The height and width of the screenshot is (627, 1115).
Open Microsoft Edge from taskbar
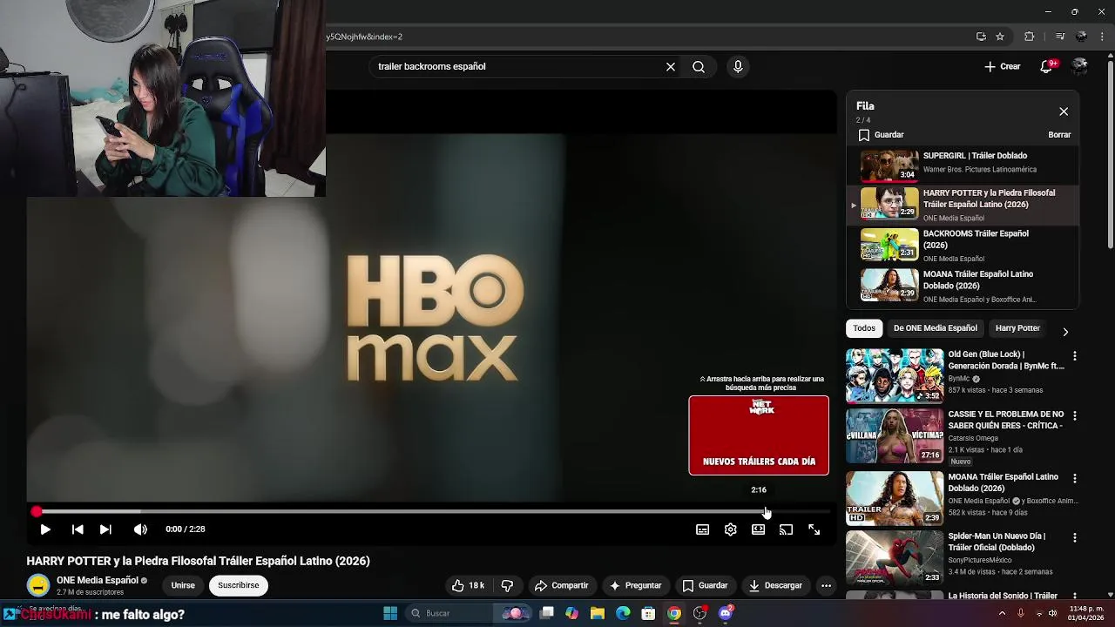[623, 613]
